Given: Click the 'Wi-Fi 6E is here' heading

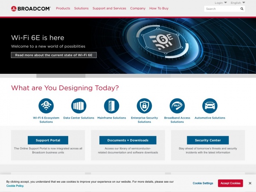Looking at the screenshot, I should [x=38, y=38].
